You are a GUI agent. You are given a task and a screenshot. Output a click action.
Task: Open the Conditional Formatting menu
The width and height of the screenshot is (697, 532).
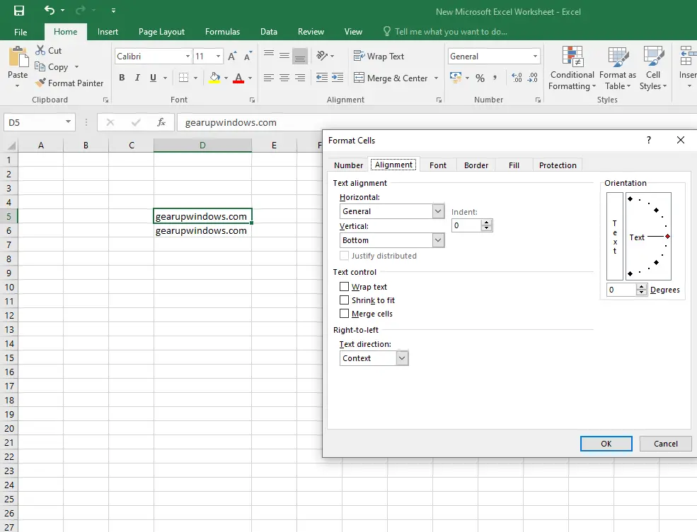click(572, 69)
